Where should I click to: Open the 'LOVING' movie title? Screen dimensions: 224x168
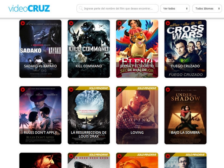point(137,132)
